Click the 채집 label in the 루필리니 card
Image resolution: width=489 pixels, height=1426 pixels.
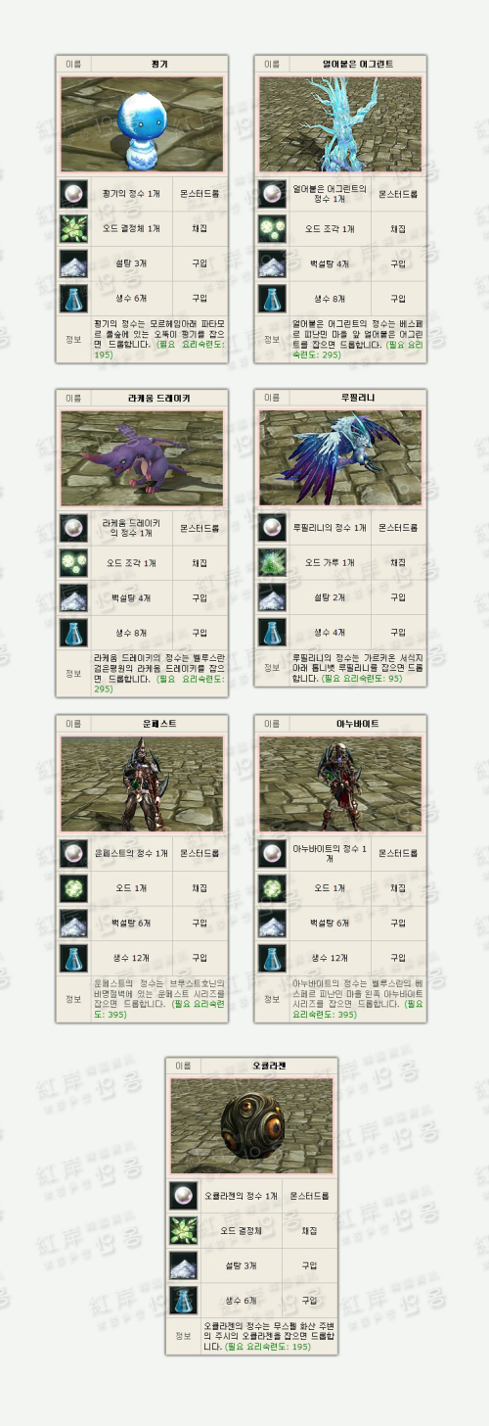click(x=398, y=562)
